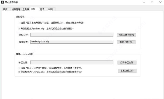Click the 本地上传文件 button
The height and width of the screenshot is (99, 164).
[x=127, y=71]
